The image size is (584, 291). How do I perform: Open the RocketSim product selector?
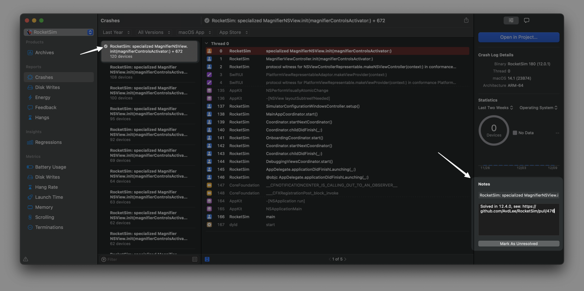[x=58, y=32]
